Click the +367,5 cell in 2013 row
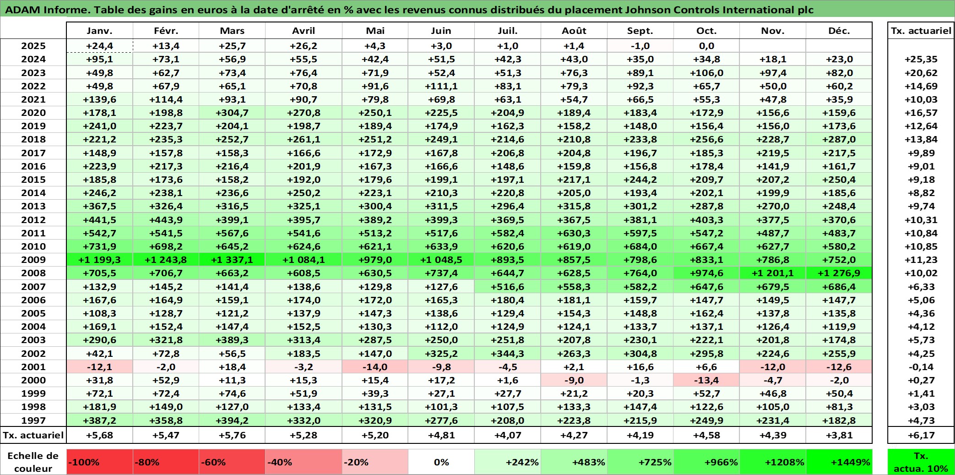This screenshot has width=955, height=475. tap(100, 206)
